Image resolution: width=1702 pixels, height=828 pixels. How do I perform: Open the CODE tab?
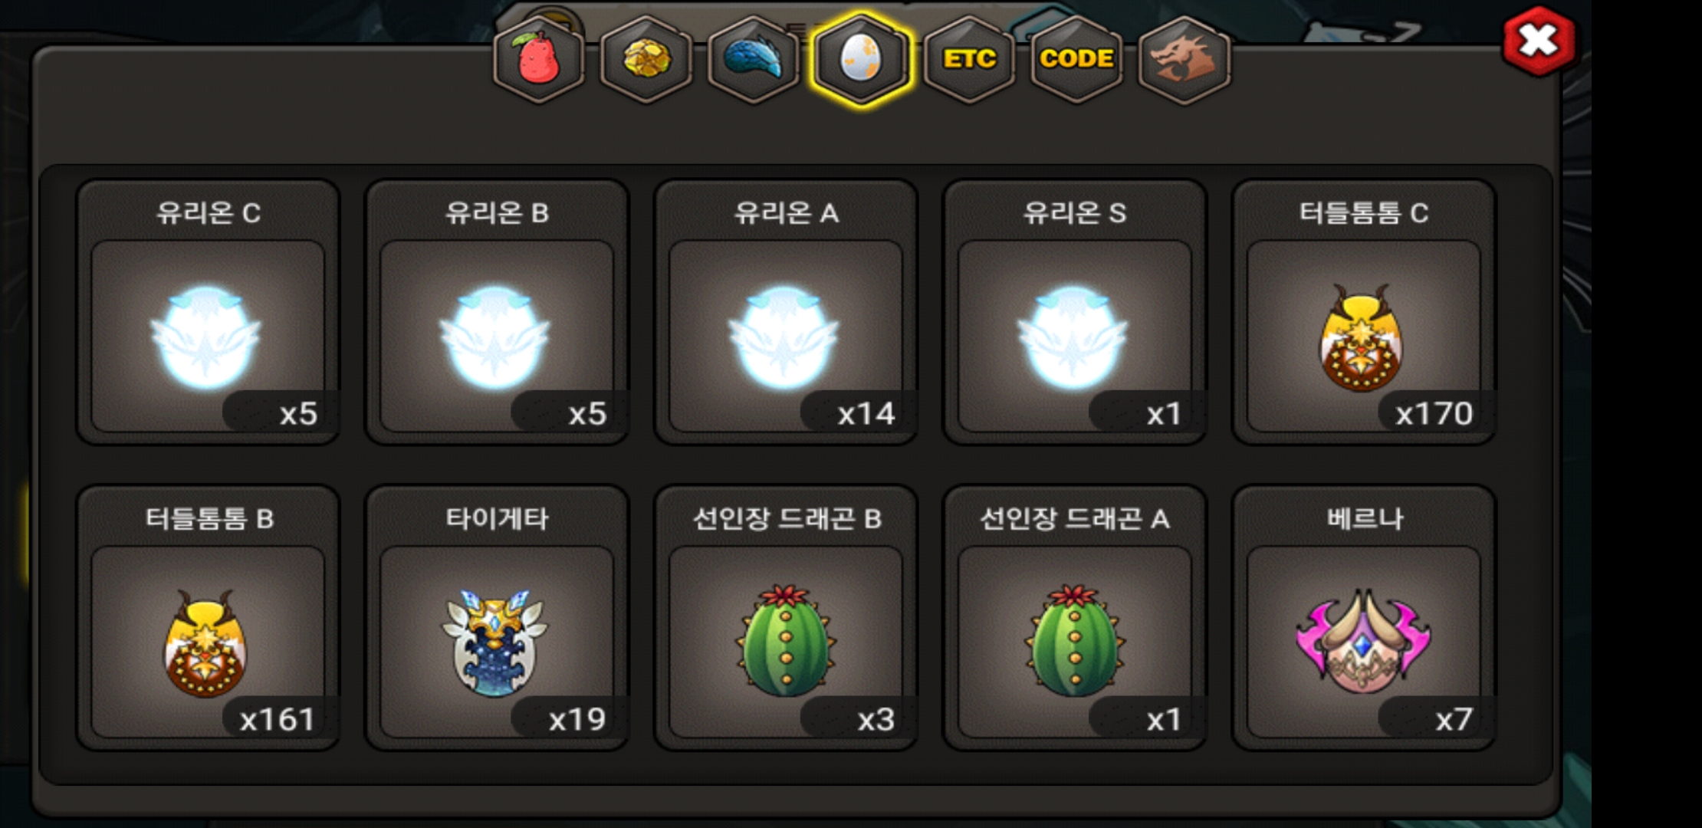(x=1076, y=59)
